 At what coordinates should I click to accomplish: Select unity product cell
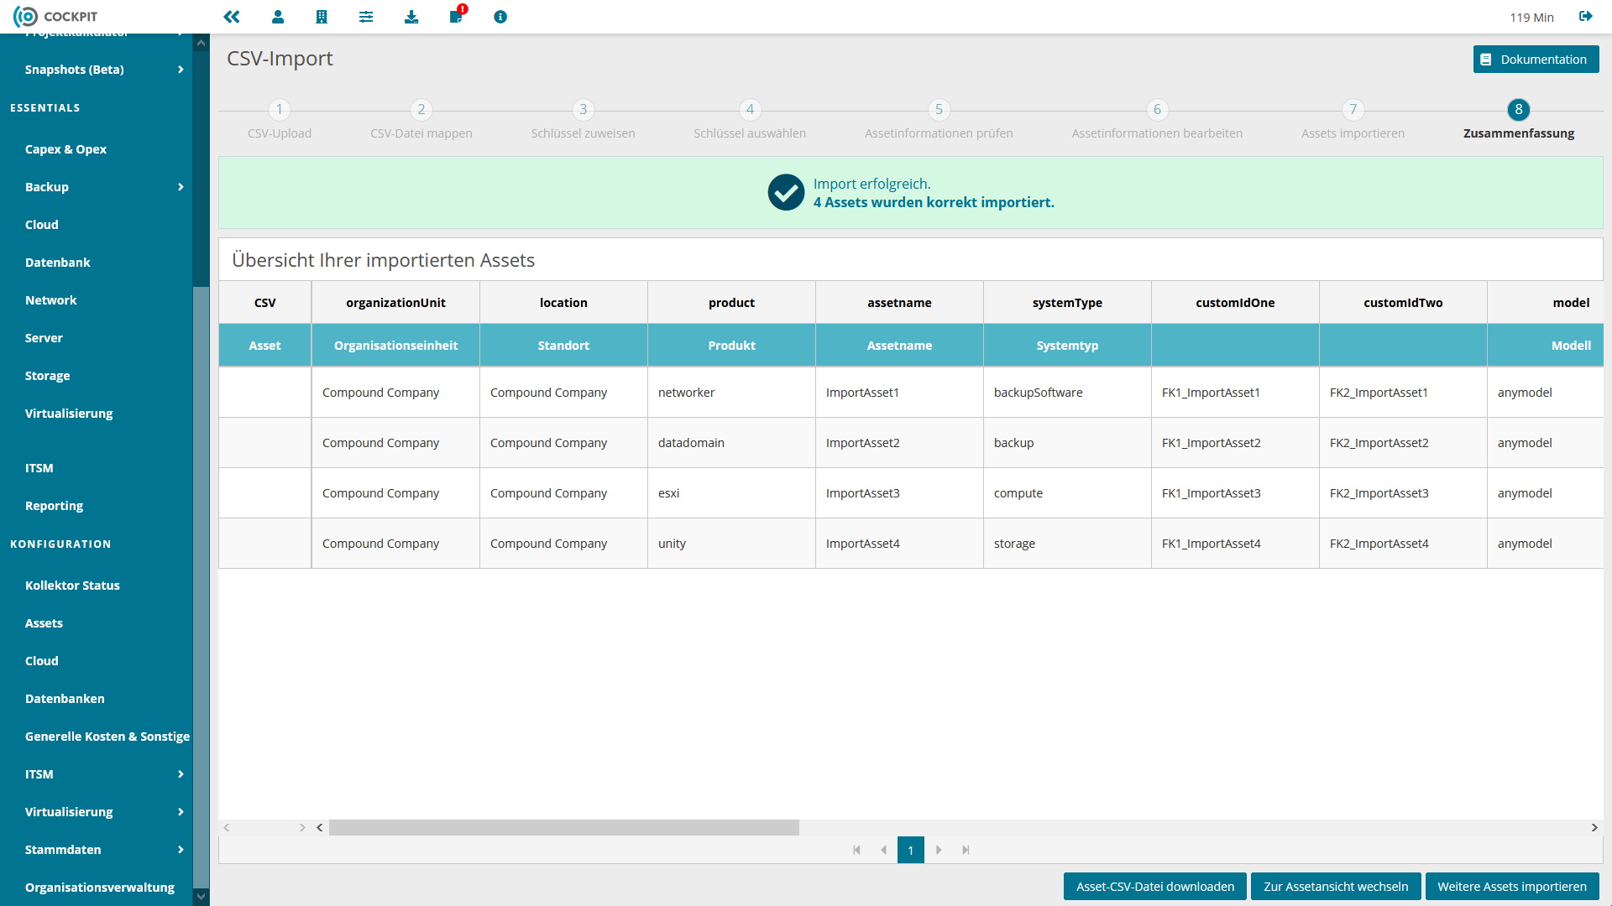coord(731,544)
